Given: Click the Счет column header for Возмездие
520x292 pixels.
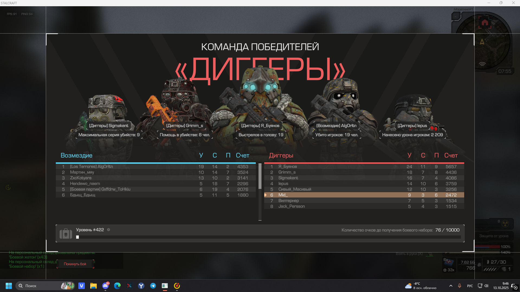Looking at the screenshot, I should coord(243,156).
